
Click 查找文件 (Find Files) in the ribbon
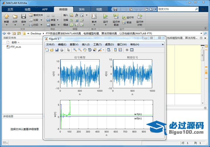coord(36,15)
